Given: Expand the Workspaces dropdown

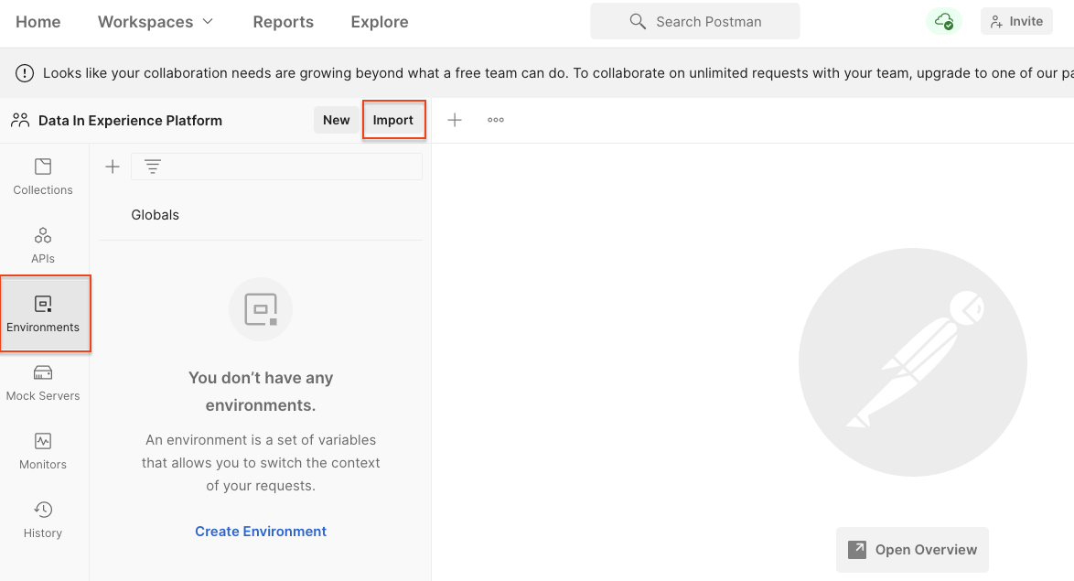Looking at the screenshot, I should pos(156,22).
